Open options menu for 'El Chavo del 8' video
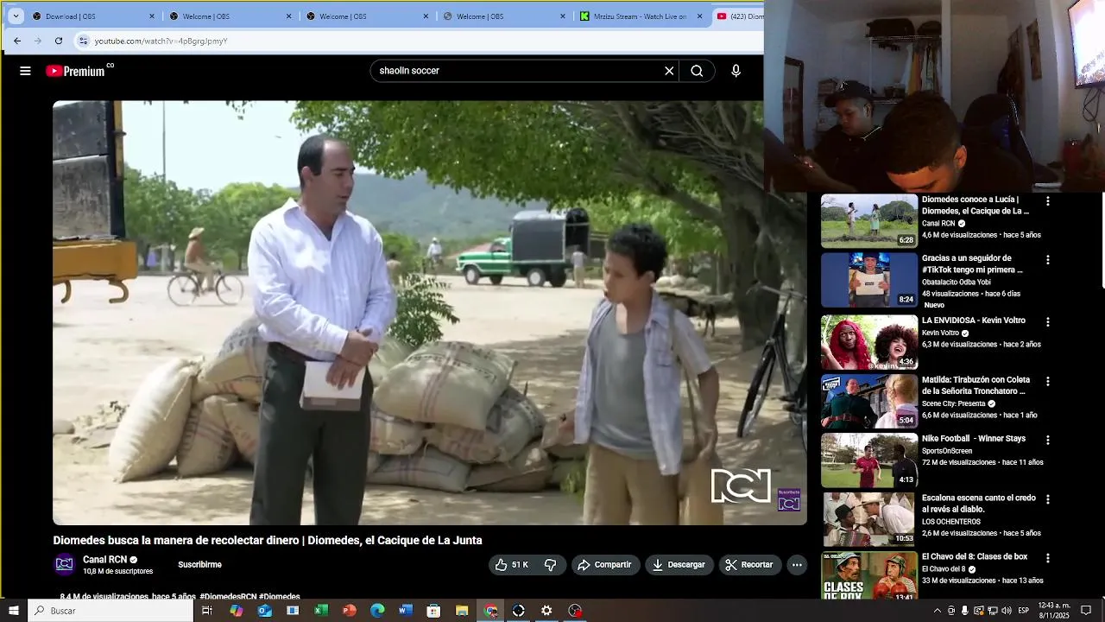1105x622 pixels. click(1048, 559)
